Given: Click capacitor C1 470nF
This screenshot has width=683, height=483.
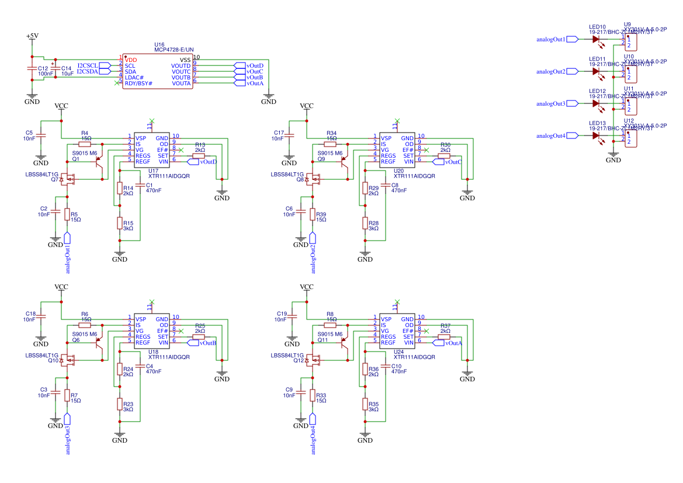Looking at the screenshot, I should coord(141,187).
